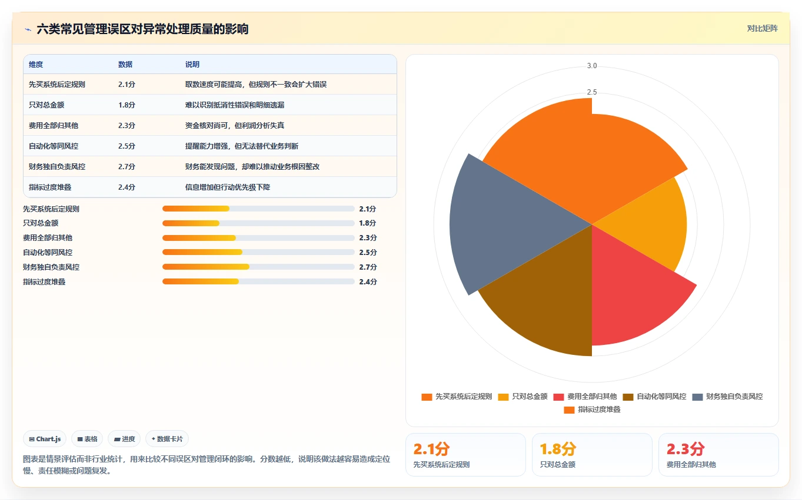Click the 费用全部归其他 table row name
Image resolution: width=802 pixels, height=500 pixels.
pos(54,126)
